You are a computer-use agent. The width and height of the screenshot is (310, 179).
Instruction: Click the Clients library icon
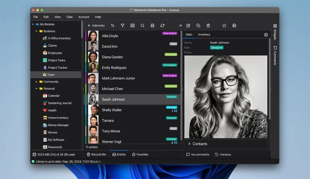[x=45, y=45]
